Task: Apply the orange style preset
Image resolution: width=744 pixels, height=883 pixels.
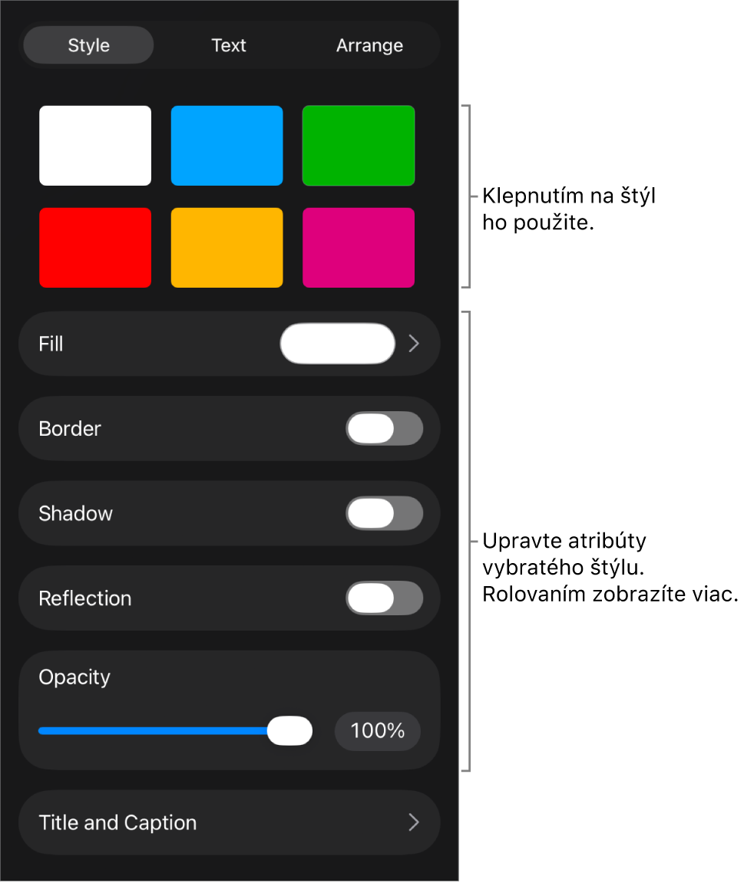Action: (227, 248)
